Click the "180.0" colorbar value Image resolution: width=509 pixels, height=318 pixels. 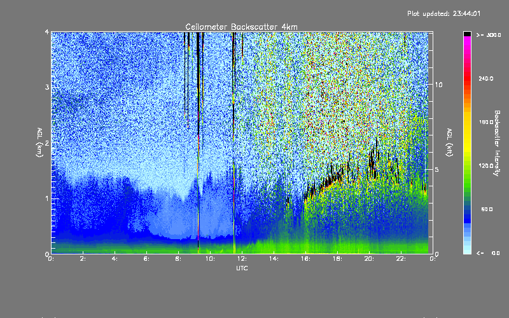pos(486,122)
